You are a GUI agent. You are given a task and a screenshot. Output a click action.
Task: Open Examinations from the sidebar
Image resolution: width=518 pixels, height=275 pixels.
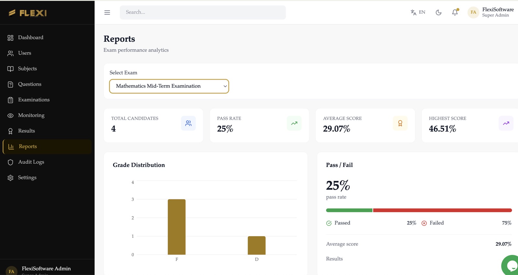click(x=47, y=100)
